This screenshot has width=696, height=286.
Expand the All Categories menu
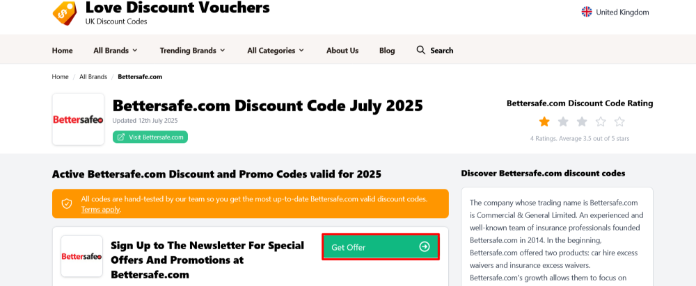(x=276, y=50)
